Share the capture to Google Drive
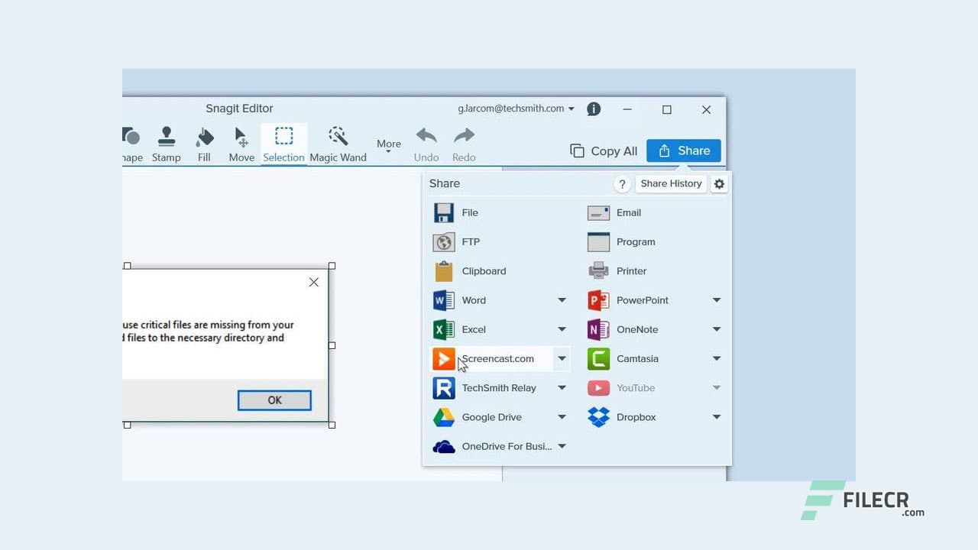The height and width of the screenshot is (550, 978). point(491,417)
